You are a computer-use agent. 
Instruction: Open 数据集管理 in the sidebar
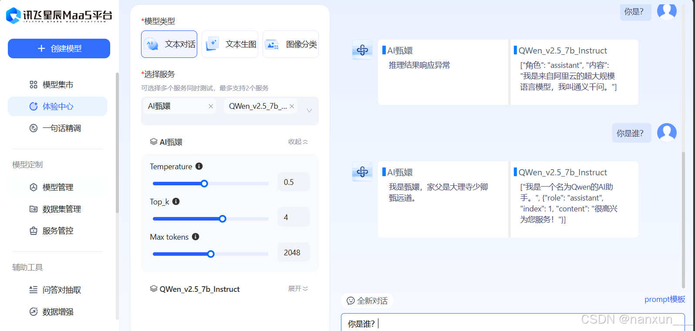coord(57,209)
